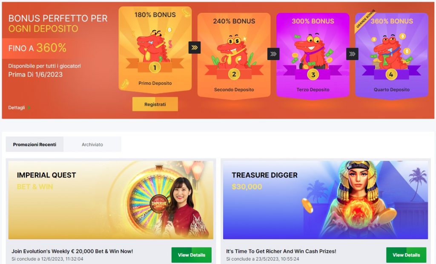Click the first deposit crocodile mascot
The image size is (436, 264).
point(153,46)
